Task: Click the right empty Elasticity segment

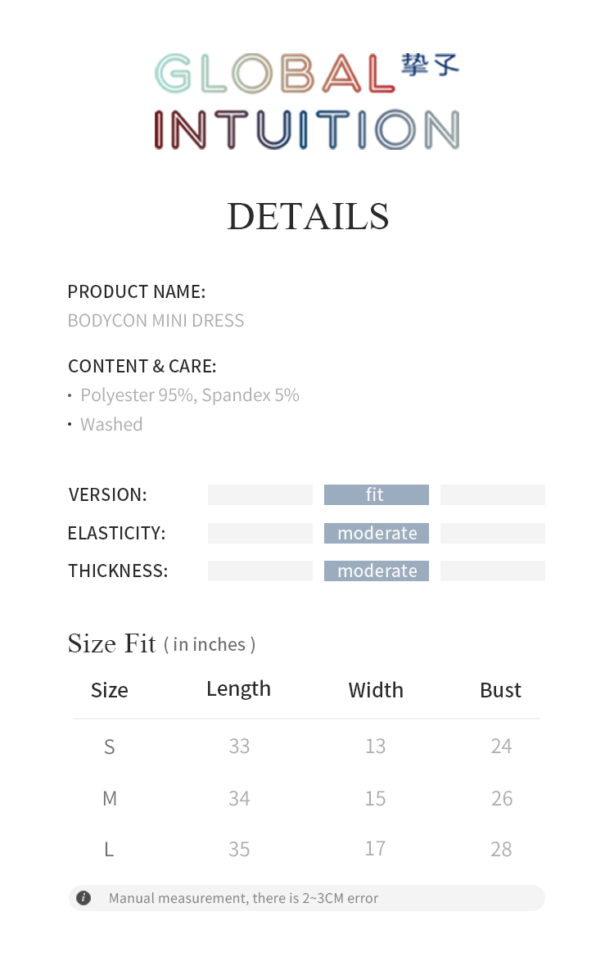Action: coord(492,533)
